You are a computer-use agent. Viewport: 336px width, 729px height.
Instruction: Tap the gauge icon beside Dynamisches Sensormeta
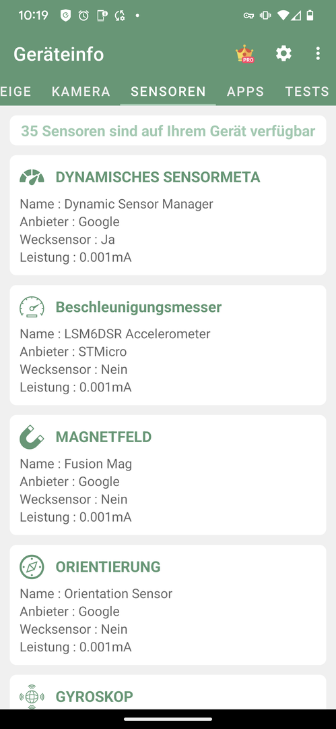click(x=32, y=177)
